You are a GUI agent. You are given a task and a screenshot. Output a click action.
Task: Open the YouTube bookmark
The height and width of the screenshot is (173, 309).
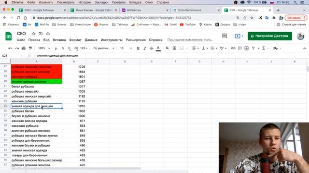click(188, 25)
